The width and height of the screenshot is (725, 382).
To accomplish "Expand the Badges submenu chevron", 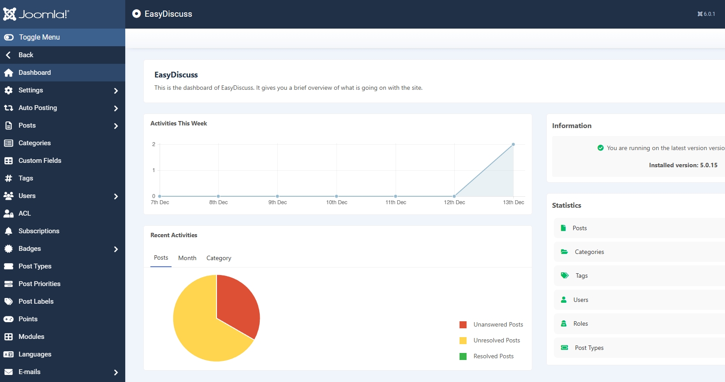I will [x=116, y=249].
